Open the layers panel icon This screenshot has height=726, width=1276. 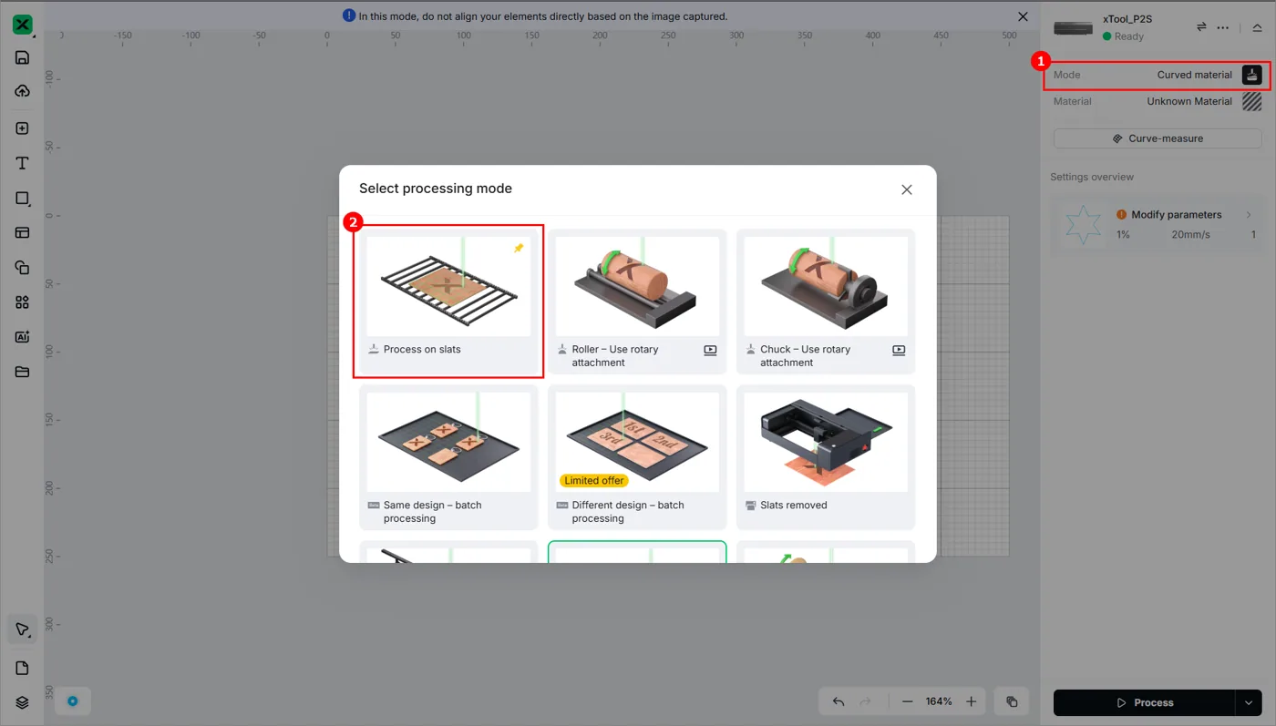point(23,702)
